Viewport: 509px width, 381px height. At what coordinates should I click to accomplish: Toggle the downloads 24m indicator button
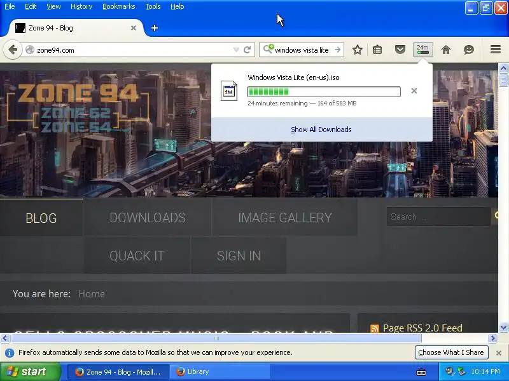pos(422,50)
